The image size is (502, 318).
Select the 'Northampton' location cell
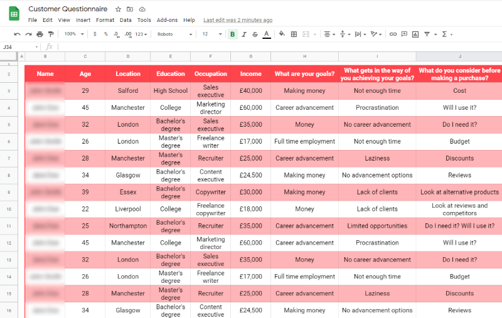click(128, 226)
